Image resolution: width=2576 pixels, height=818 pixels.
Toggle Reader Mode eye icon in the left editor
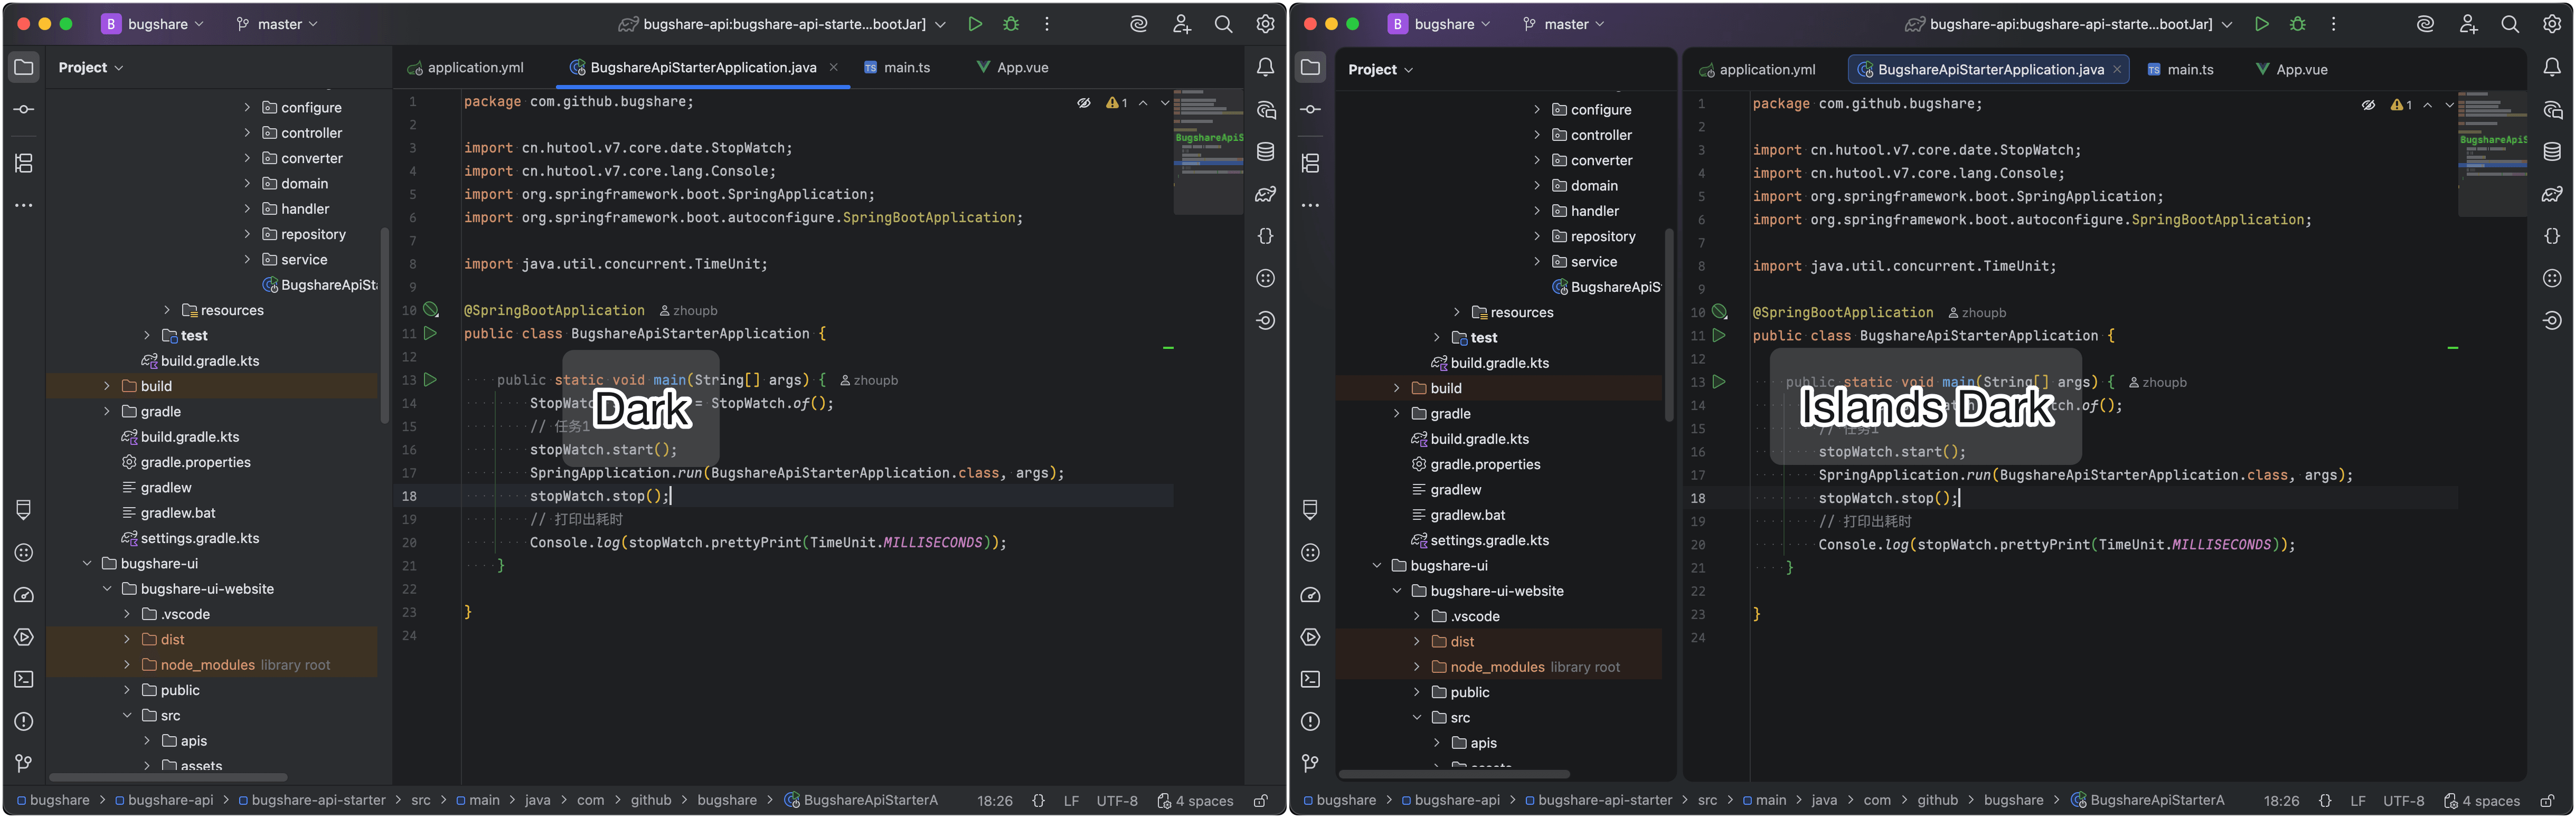point(1083,103)
